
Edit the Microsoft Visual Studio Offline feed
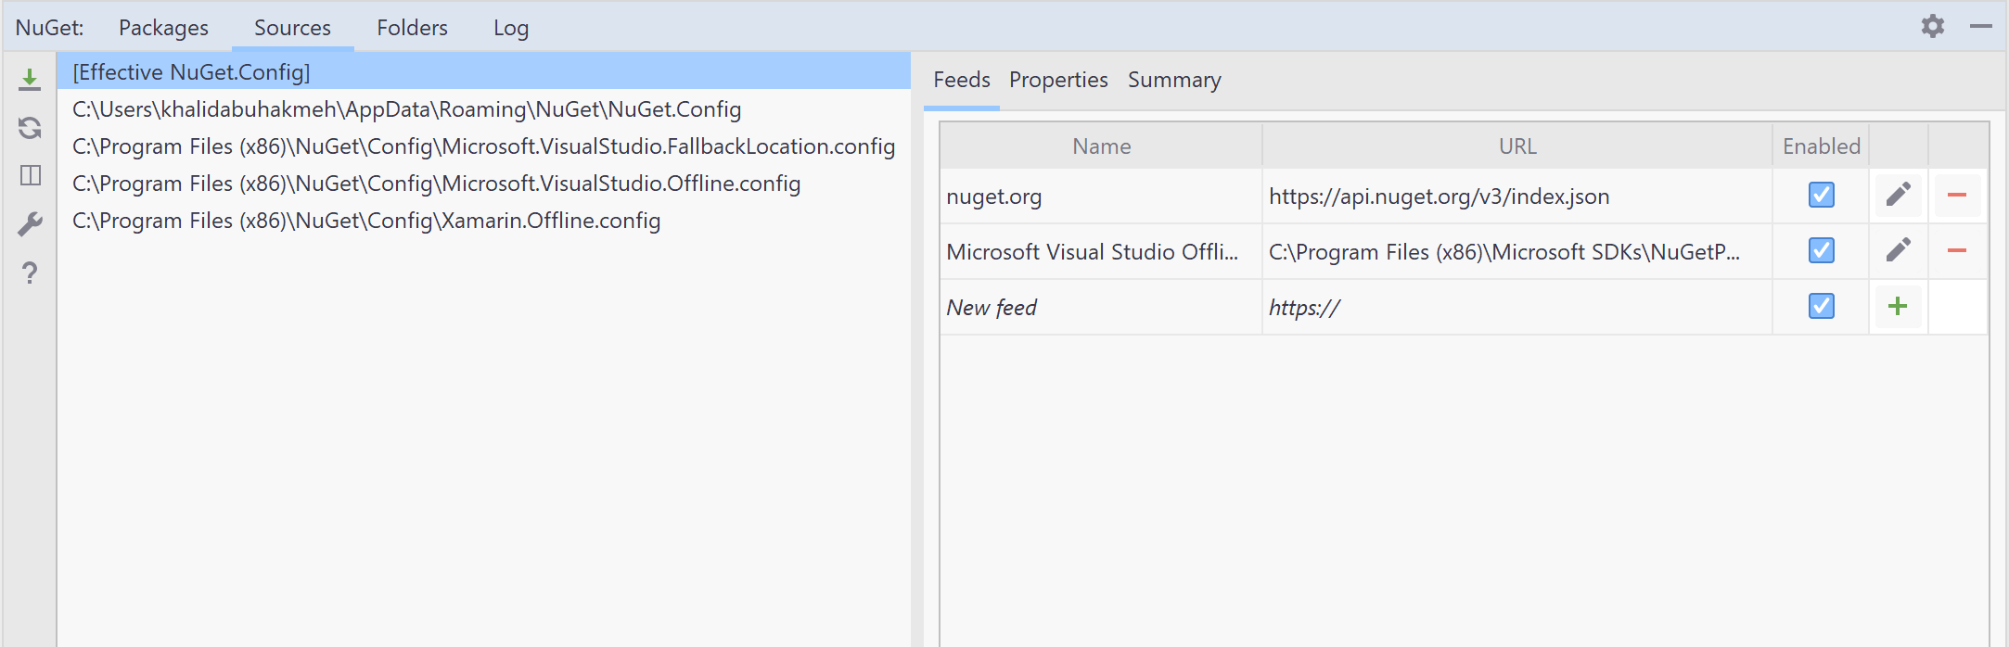tap(1898, 250)
